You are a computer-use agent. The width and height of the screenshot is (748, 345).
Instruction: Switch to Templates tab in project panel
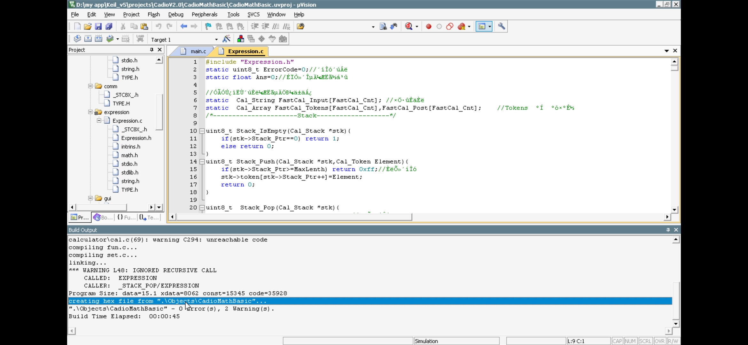(149, 217)
